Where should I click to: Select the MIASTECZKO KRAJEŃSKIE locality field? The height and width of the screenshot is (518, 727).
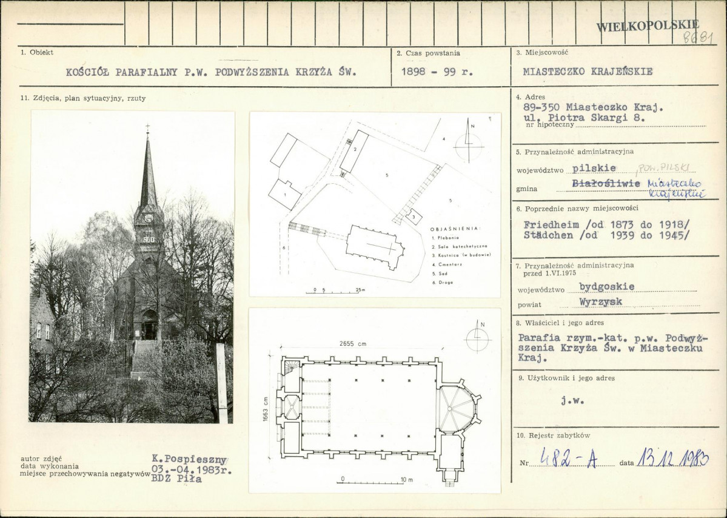[x=588, y=72]
